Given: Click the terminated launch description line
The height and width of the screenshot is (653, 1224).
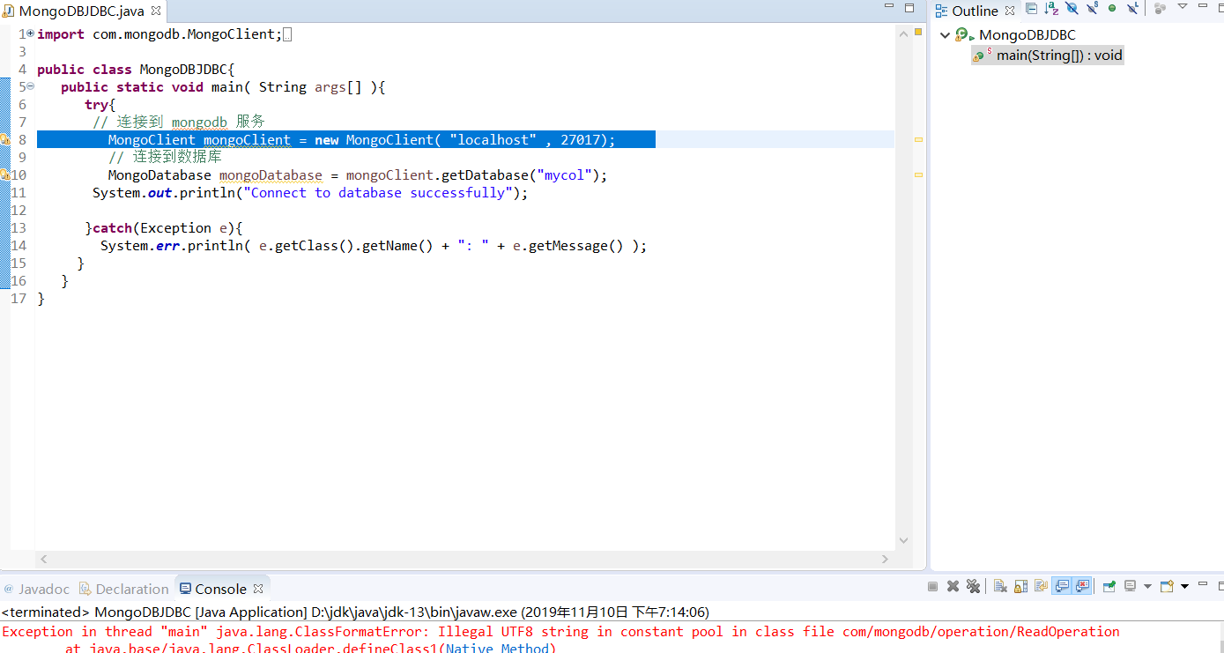Looking at the screenshot, I should tap(355, 612).
